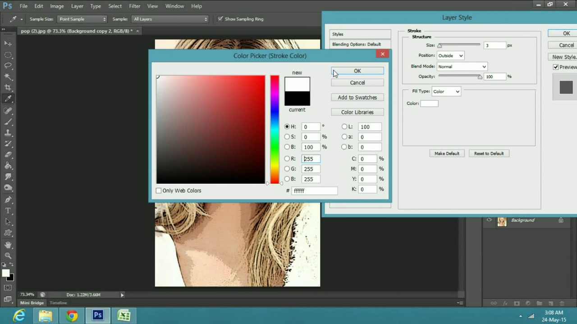Click the link layers icon
The height and width of the screenshot is (324, 577).
tap(494, 303)
